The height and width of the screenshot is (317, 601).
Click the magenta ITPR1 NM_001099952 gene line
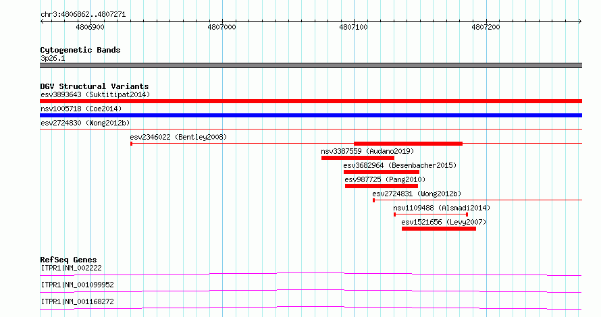(311, 291)
